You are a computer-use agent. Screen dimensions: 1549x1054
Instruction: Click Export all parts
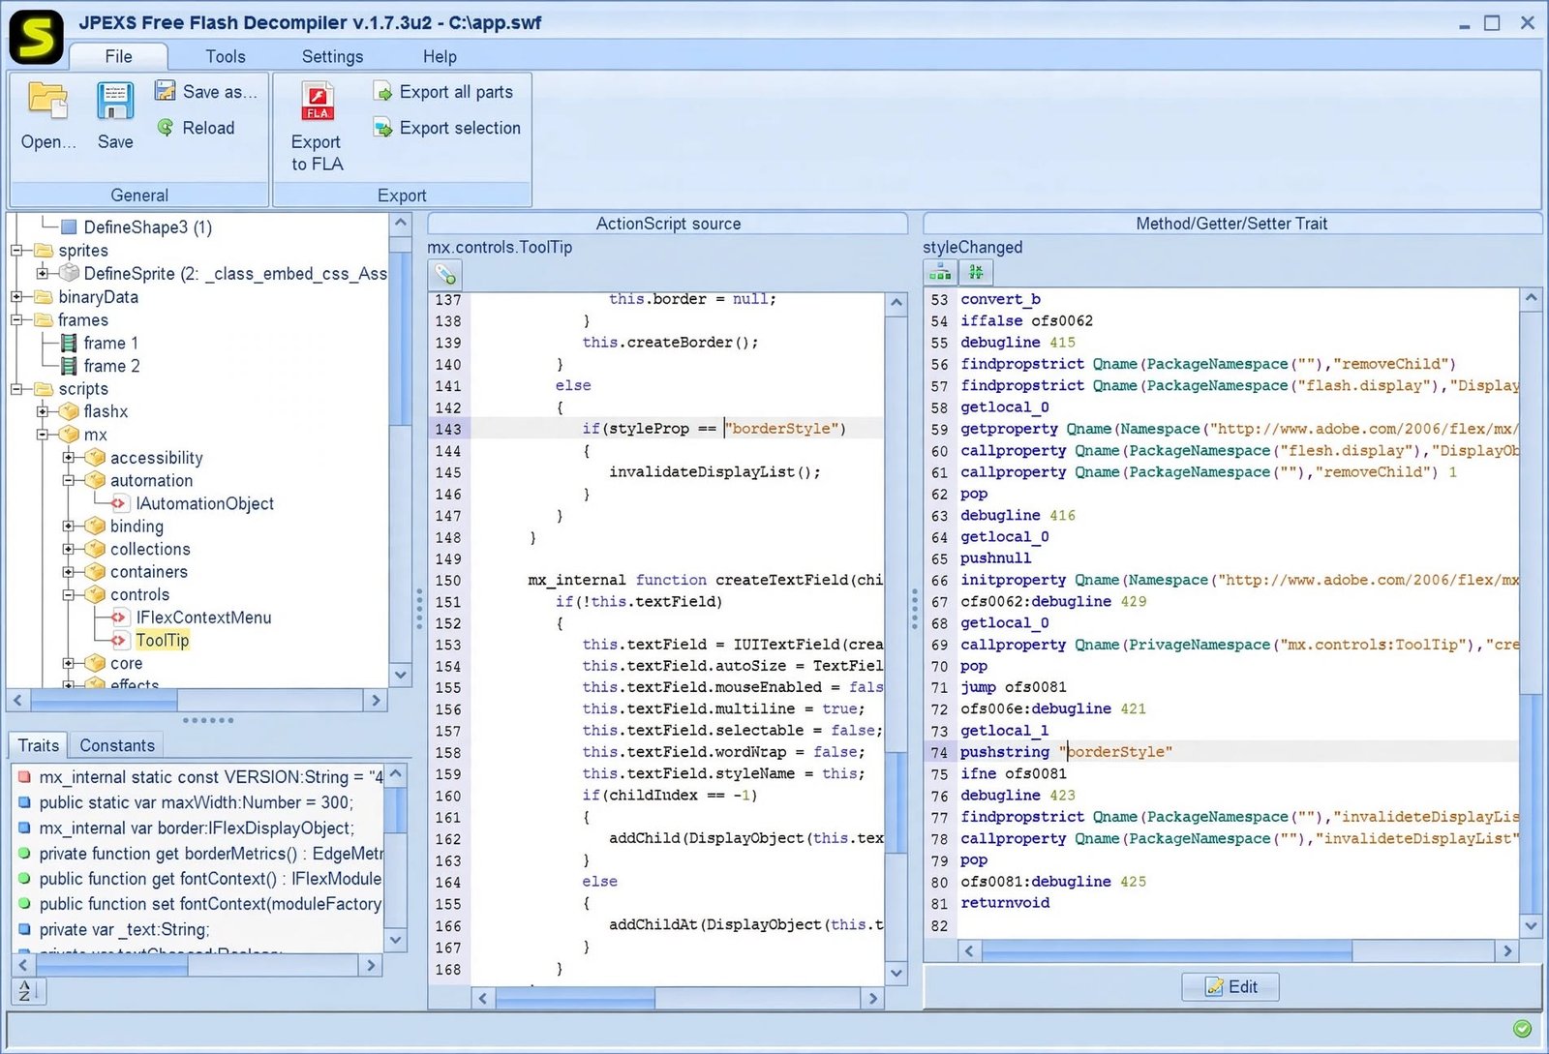(x=443, y=92)
